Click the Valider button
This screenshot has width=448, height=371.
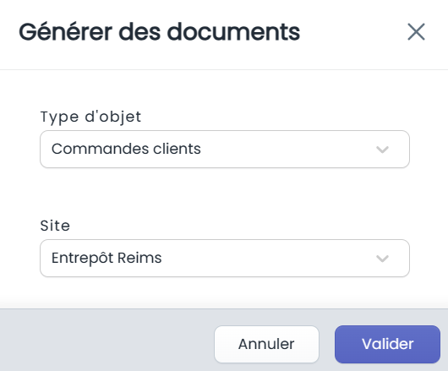tap(387, 344)
